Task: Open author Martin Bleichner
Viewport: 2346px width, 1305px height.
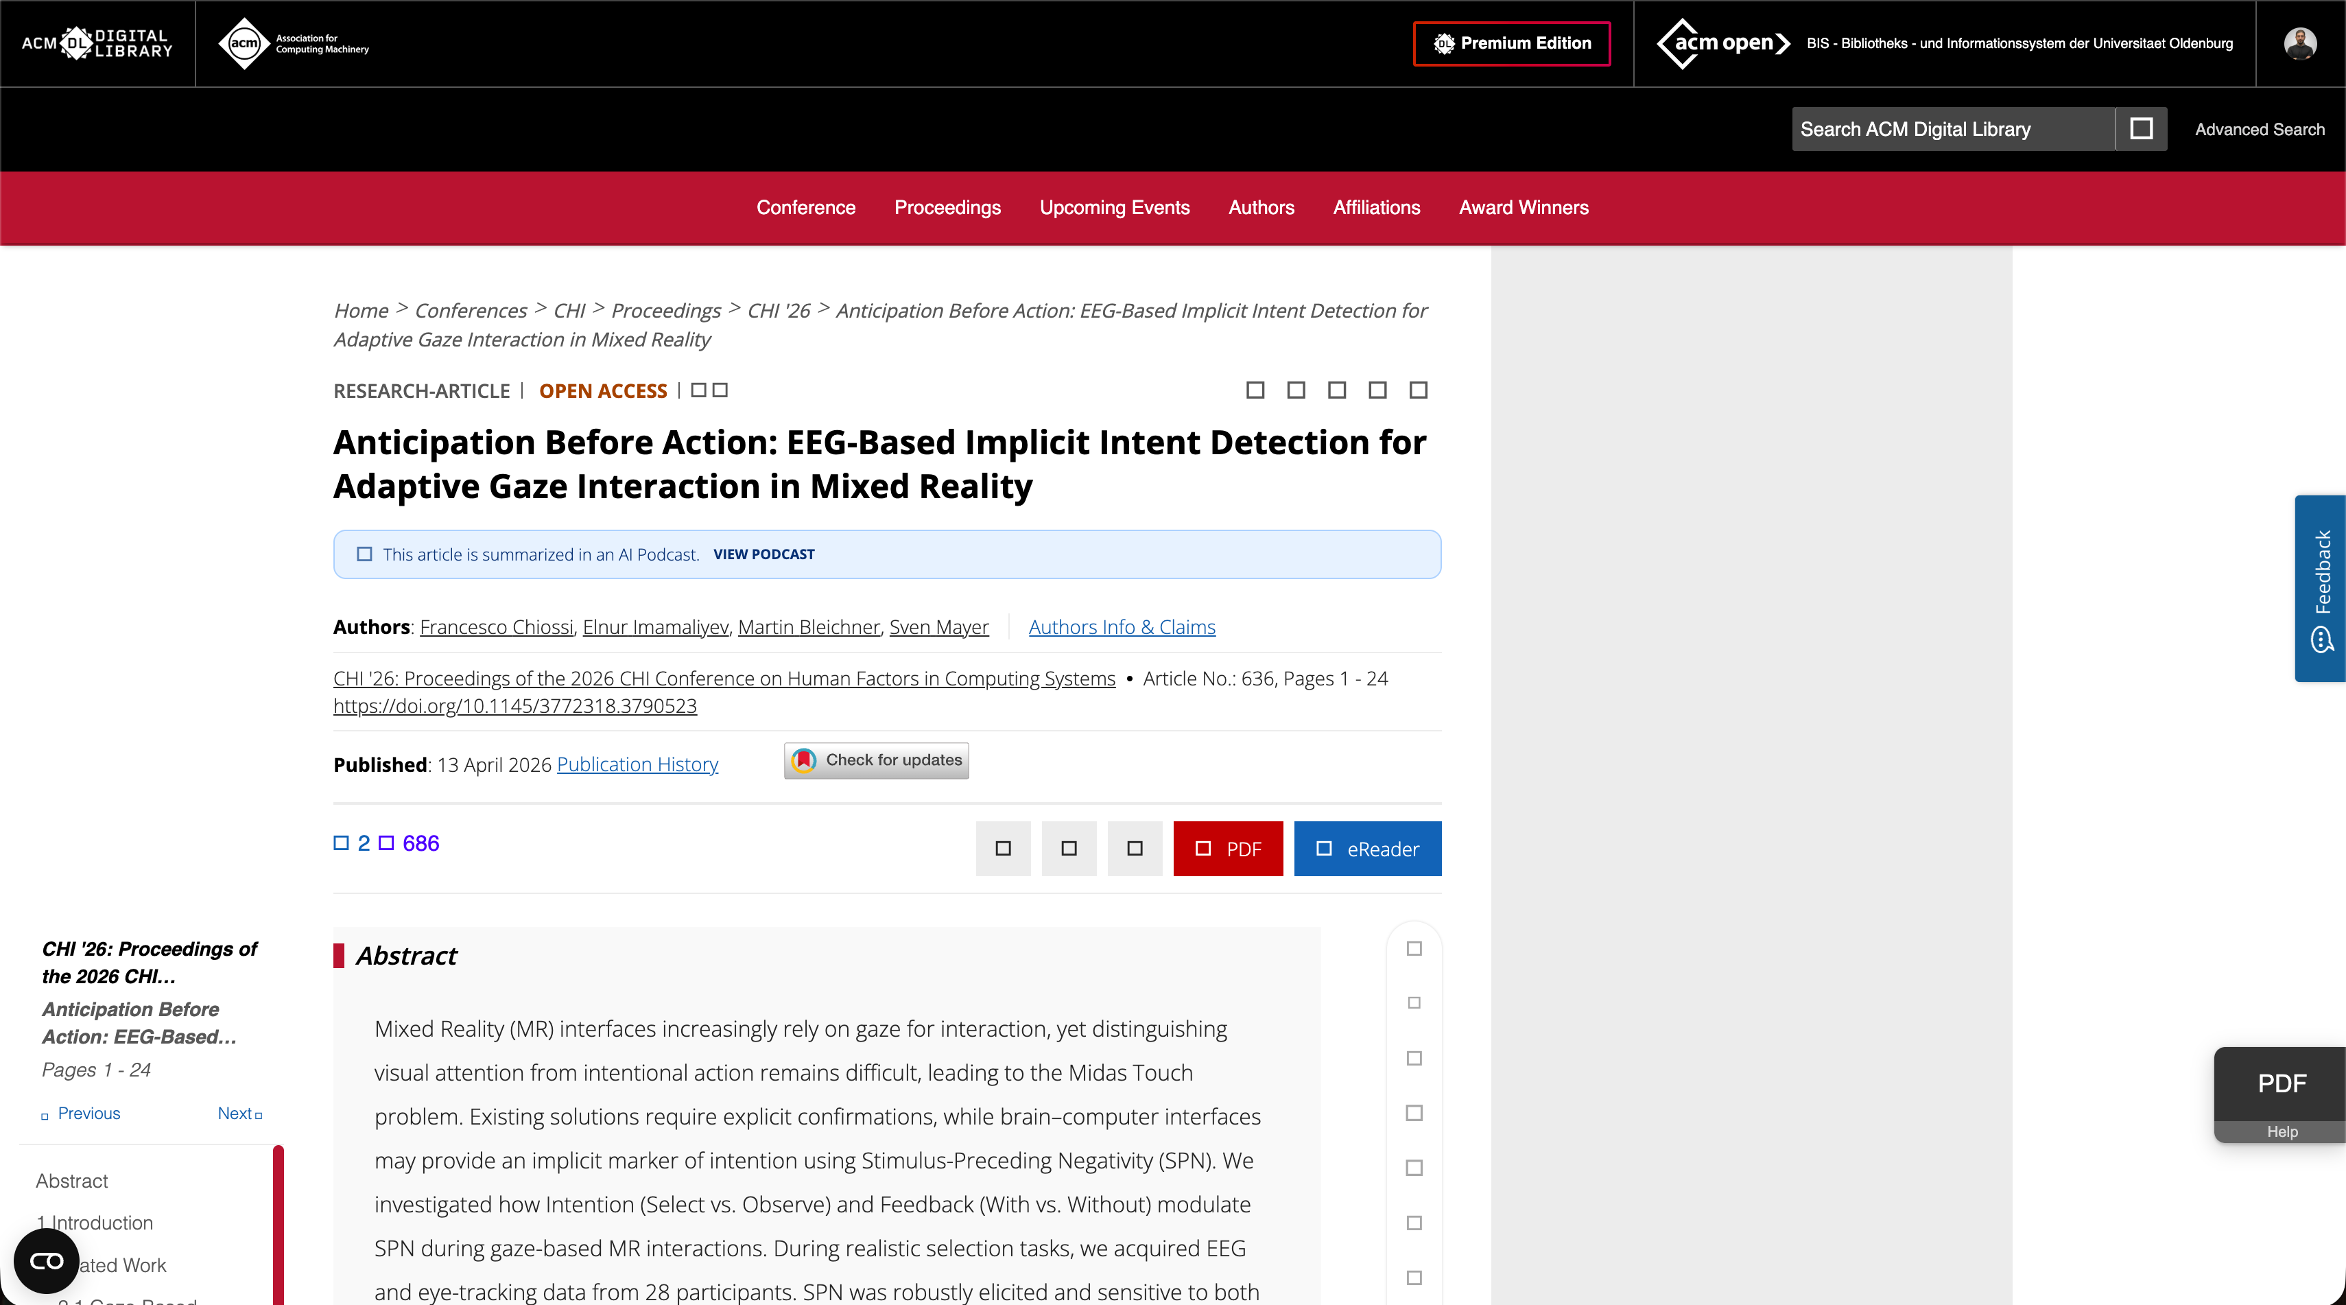Action: pyautogui.click(x=809, y=626)
